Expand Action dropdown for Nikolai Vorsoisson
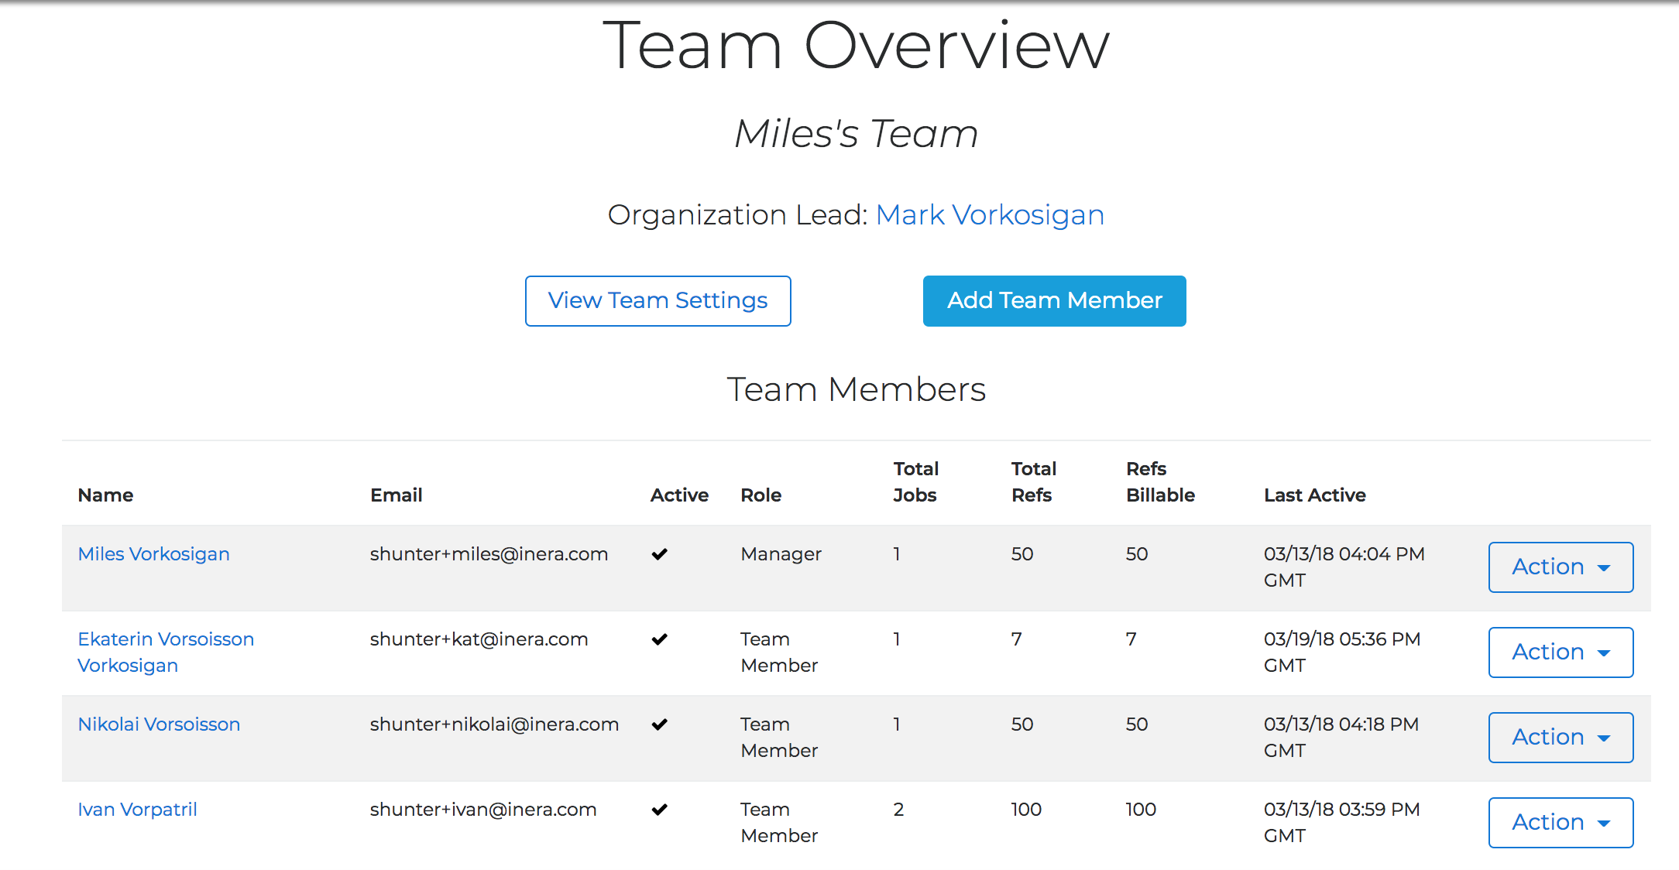The image size is (1679, 870). coord(1561,738)
